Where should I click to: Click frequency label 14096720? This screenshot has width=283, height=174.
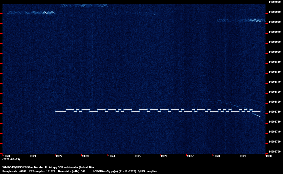[275, 142]
